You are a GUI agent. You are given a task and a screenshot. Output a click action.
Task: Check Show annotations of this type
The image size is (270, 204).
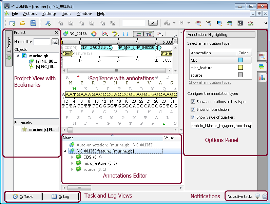click(193, 101)
